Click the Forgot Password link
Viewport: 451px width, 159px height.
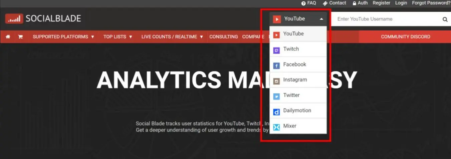pos(431,3)
